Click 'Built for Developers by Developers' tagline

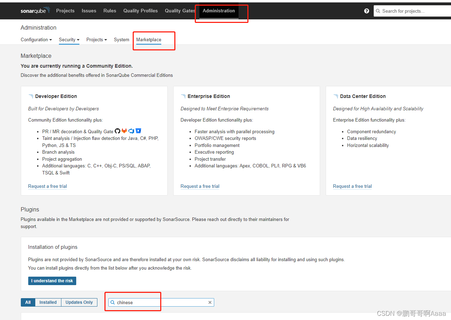click(x=64, y=109)
